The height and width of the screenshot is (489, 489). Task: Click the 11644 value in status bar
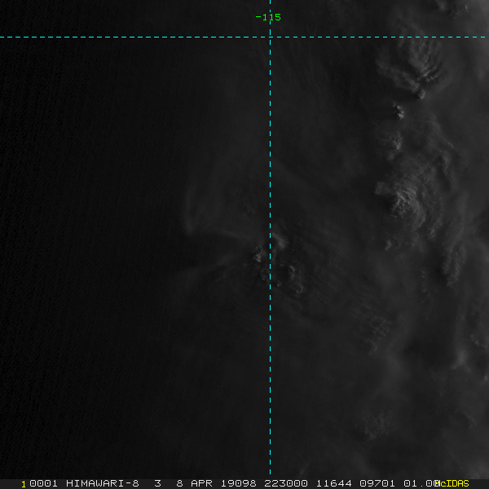pyautogui.click(x=334, y=483)
